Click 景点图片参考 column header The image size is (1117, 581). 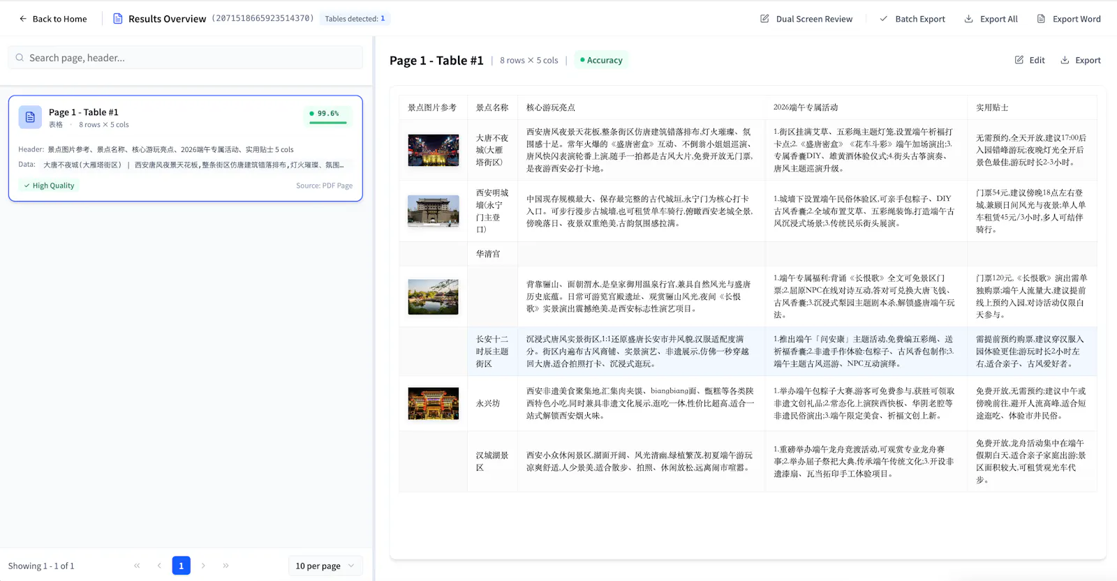(x=432, y=107)
